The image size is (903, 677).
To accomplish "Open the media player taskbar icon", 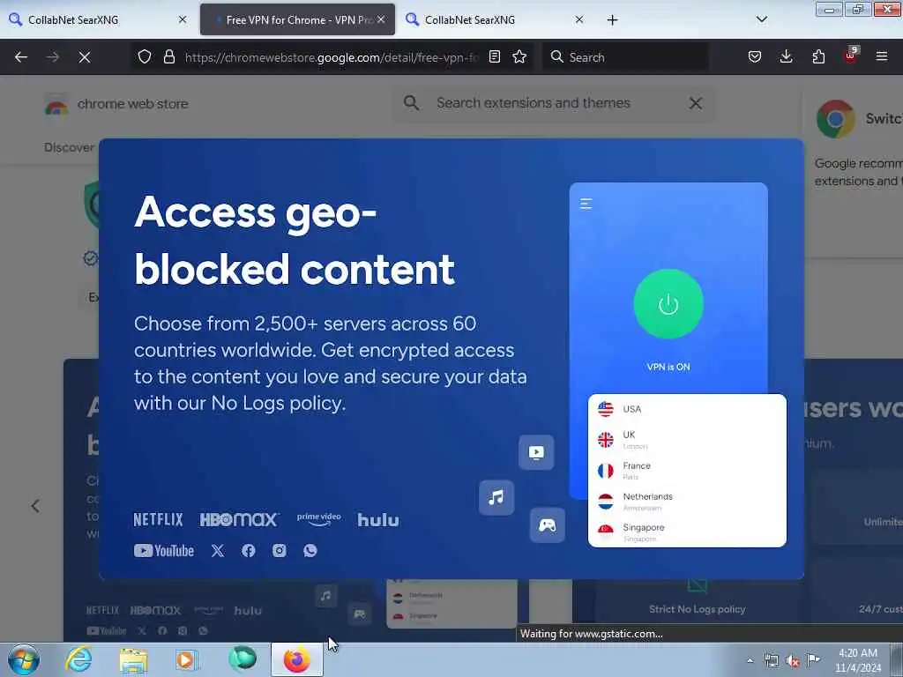I will click(x=187, y=659).
